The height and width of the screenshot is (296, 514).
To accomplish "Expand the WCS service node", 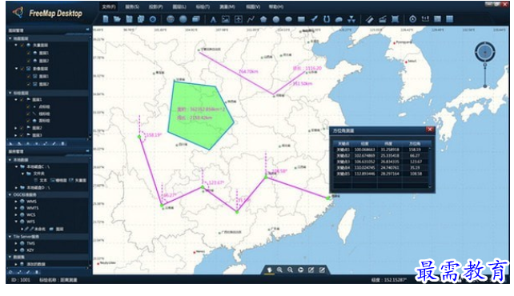I will (16, 214).
